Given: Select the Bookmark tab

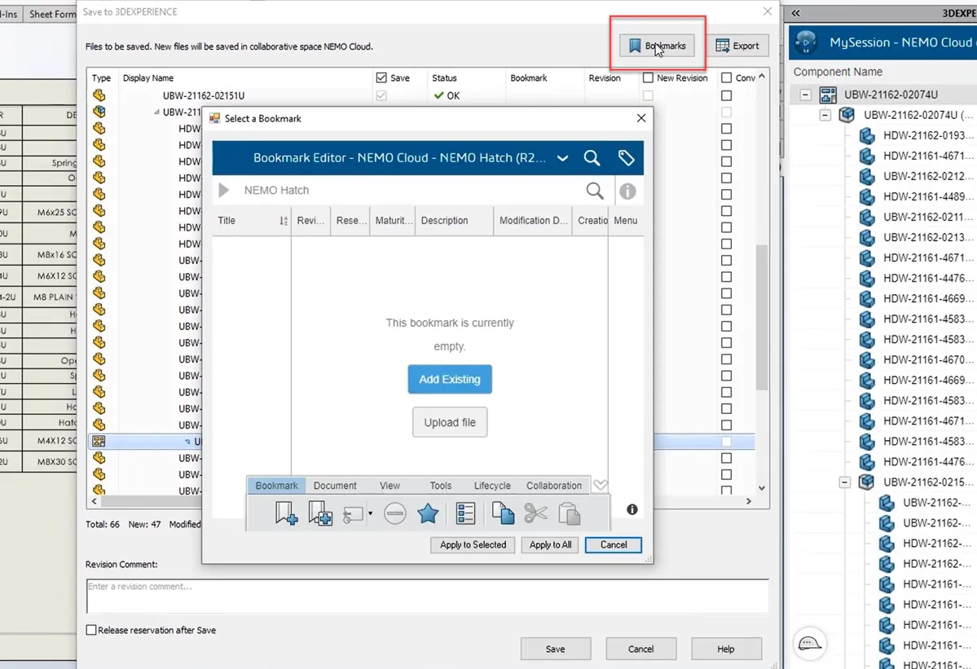Looking at the screenshot, I should coord(277,485).
